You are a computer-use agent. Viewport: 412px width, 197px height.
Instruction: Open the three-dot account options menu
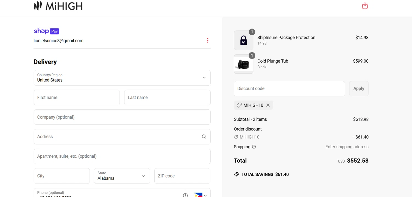208,40
